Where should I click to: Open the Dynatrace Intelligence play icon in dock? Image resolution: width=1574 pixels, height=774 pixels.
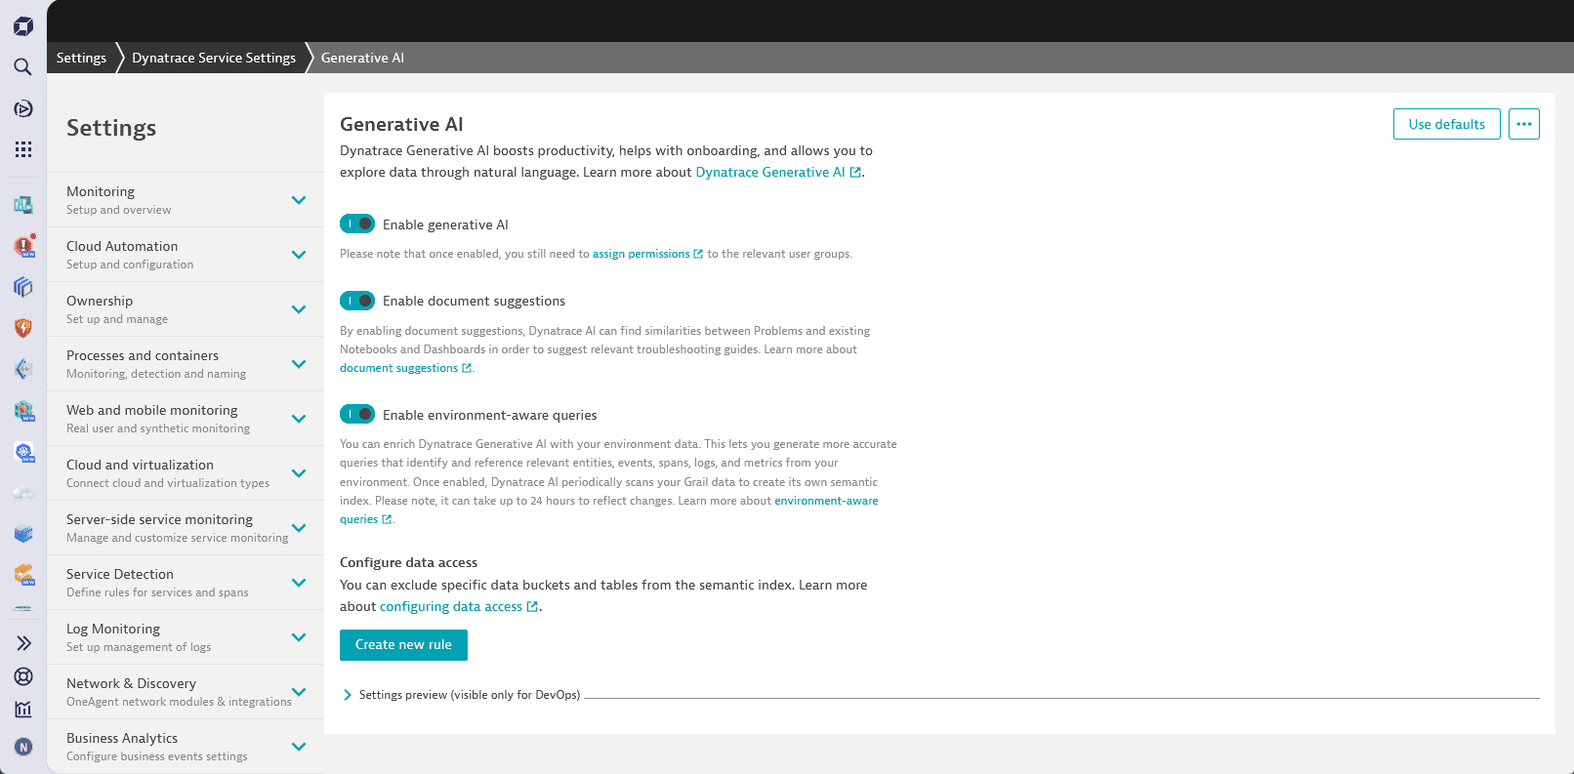click(23, 108)
